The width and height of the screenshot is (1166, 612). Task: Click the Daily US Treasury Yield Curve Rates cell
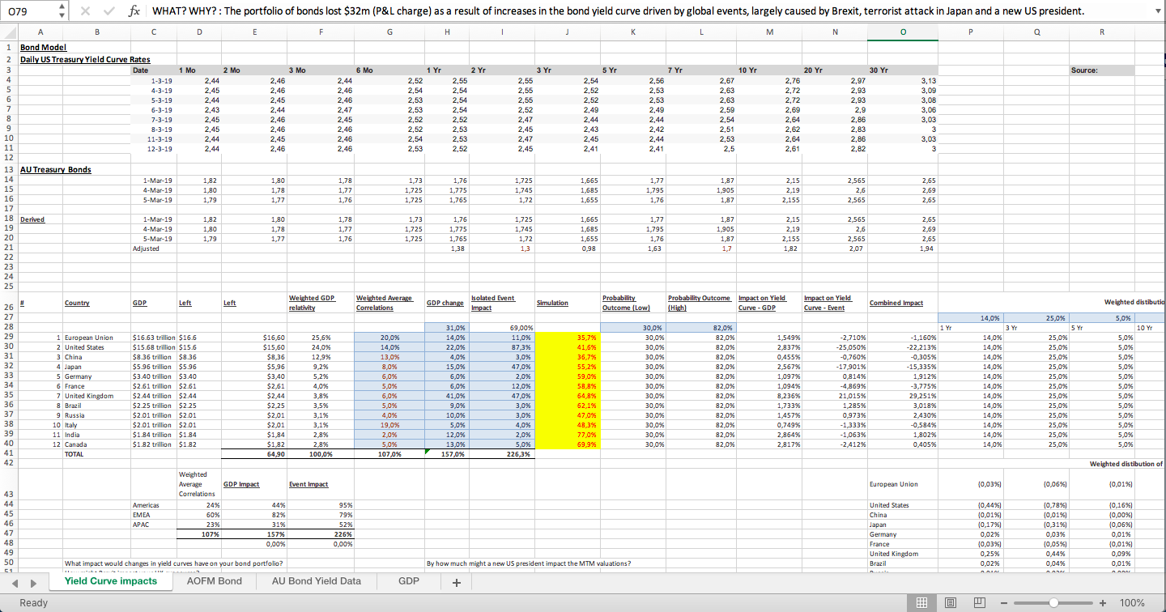coord(85,59)
